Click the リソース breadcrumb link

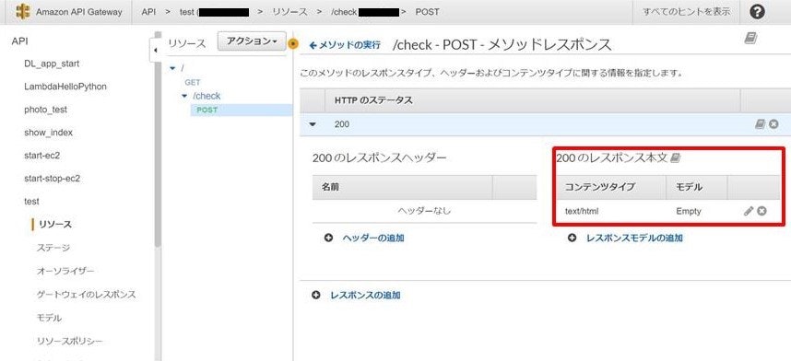click(x=289, y=12)
